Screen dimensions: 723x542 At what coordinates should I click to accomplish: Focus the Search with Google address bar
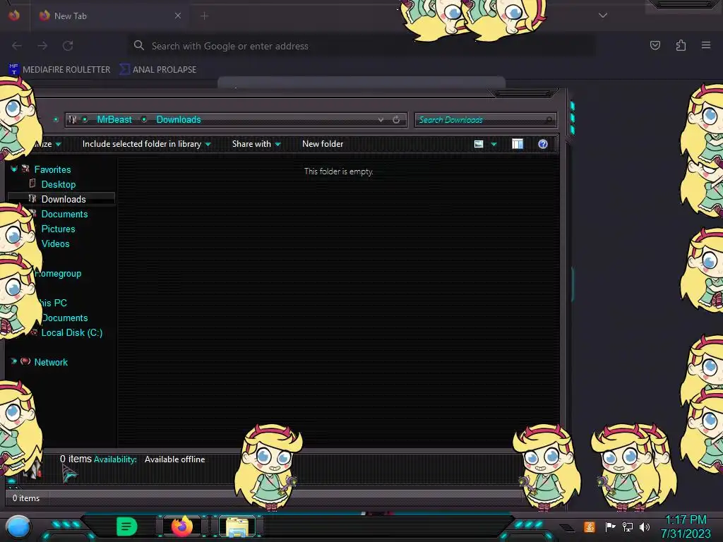click(361, 46)
